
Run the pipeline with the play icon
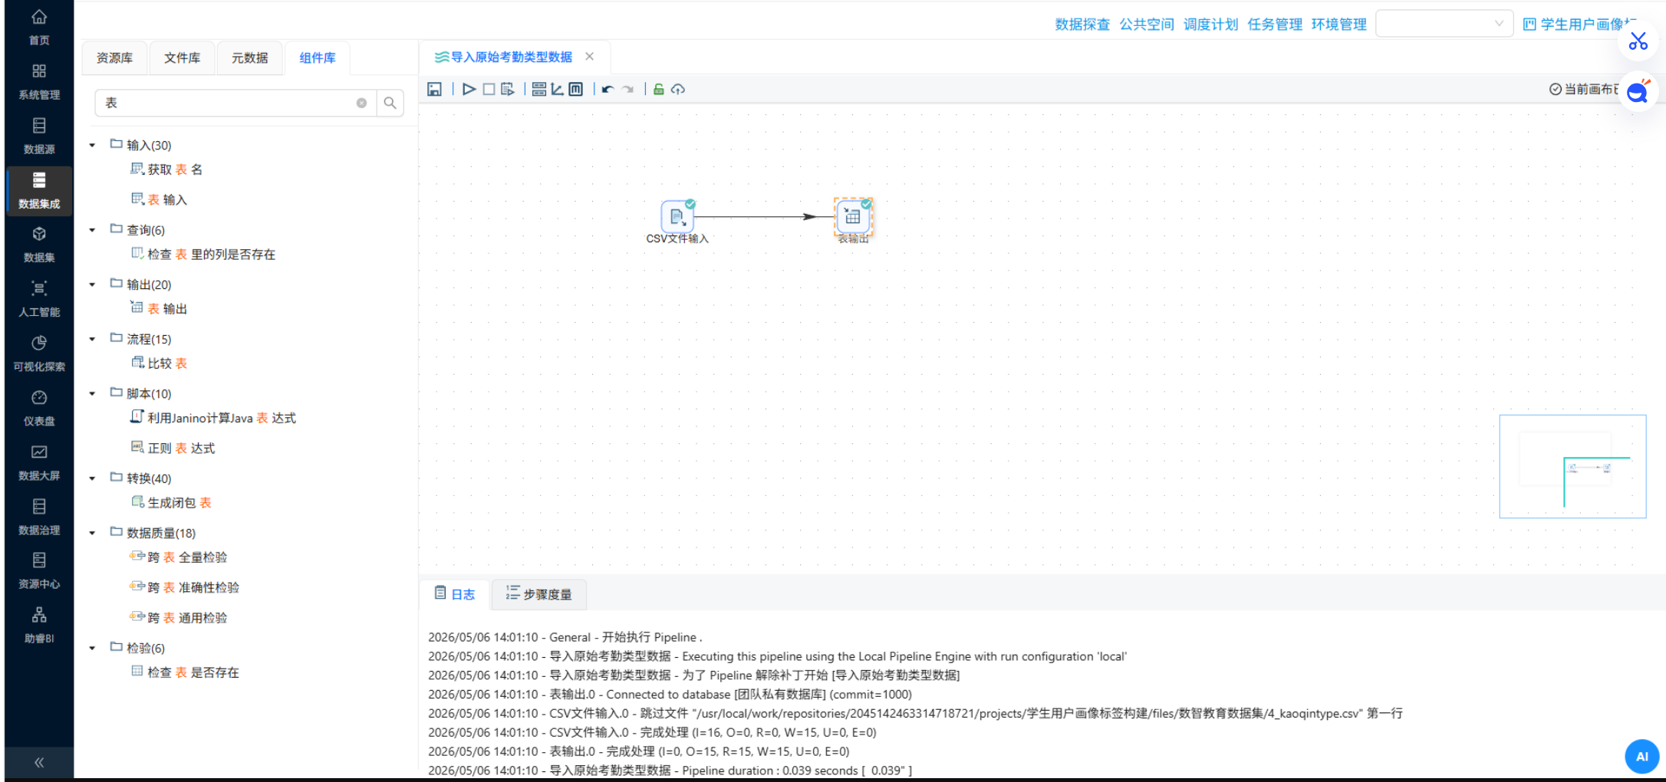click(469, 90)
